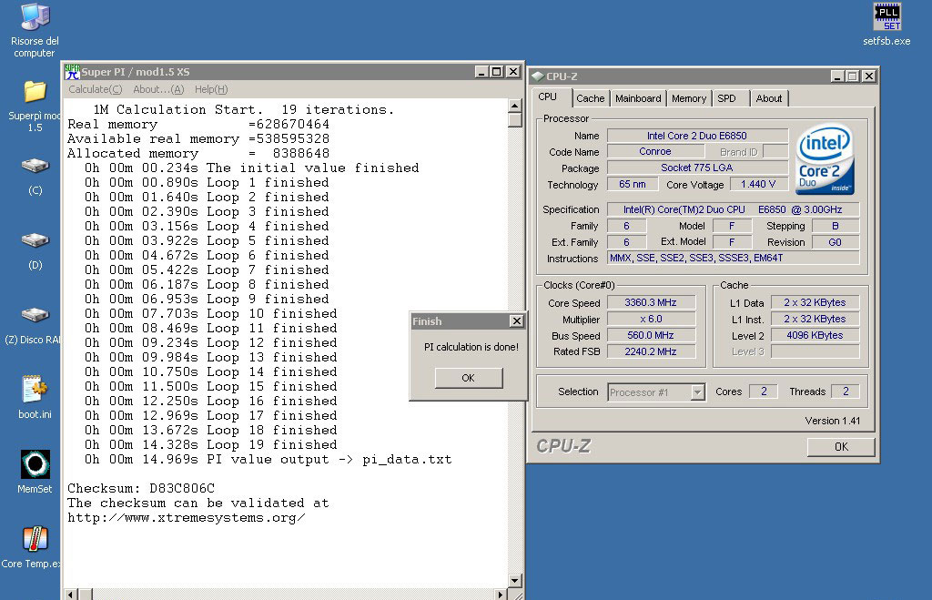This screenshot has height=600, width=932.
Task: Open the About menu in Super PI
Action: click(158, 89)
